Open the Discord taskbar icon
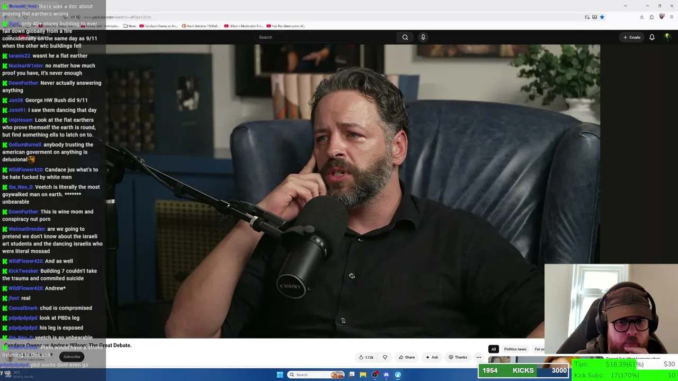Image resolution: width=678 pixels, height=381 pixels. click(386, 375)
